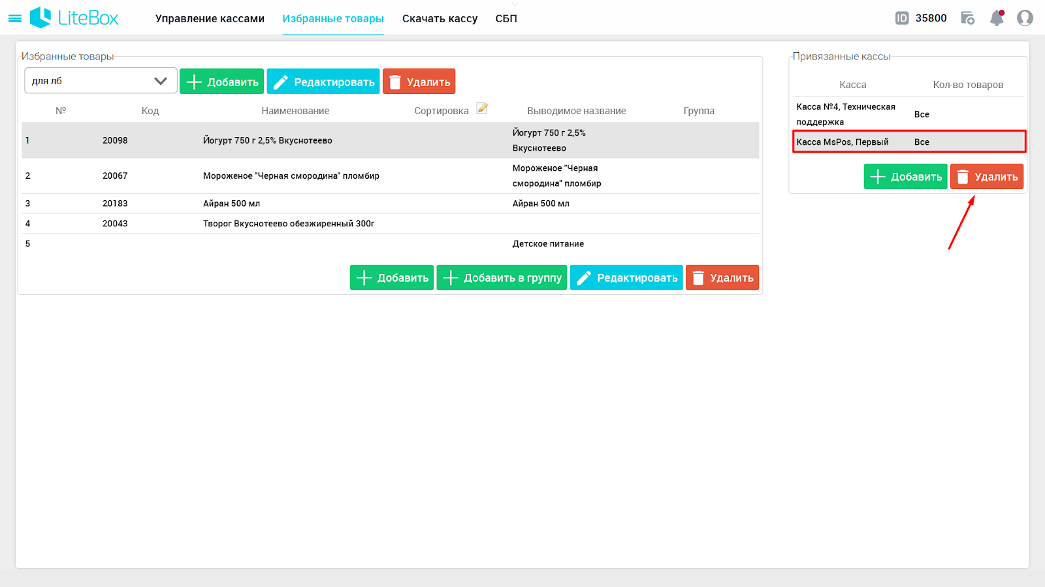Click code cell 20043
Image resolution: width=1045 pixels, height=587 pixels.
[x=115, y=224]
